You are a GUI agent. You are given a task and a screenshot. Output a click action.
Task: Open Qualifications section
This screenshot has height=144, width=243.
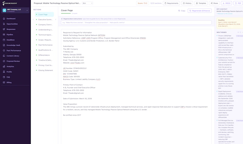44,50
